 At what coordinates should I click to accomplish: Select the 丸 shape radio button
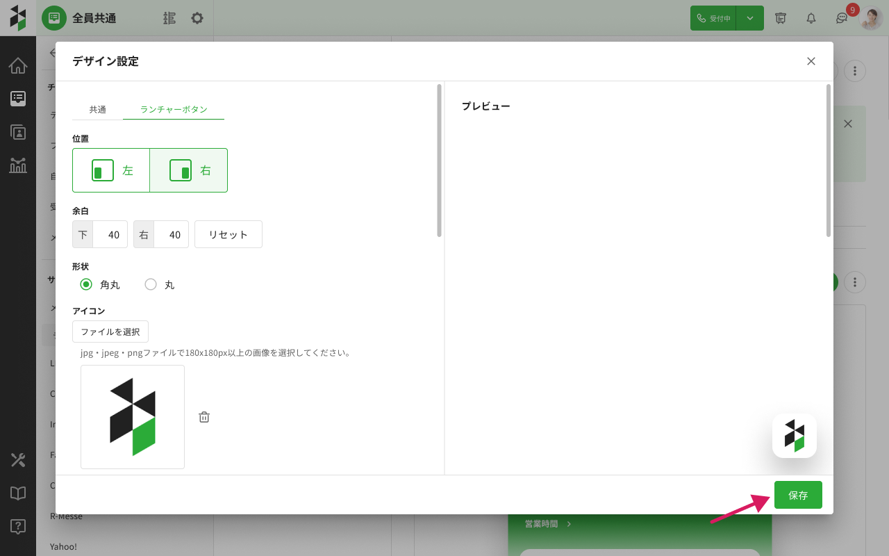(x=151, y=284)
